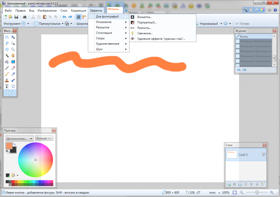Click the Open file toolbar icon
The height and width of the screenshot is (197, 280).
(10, 17)
